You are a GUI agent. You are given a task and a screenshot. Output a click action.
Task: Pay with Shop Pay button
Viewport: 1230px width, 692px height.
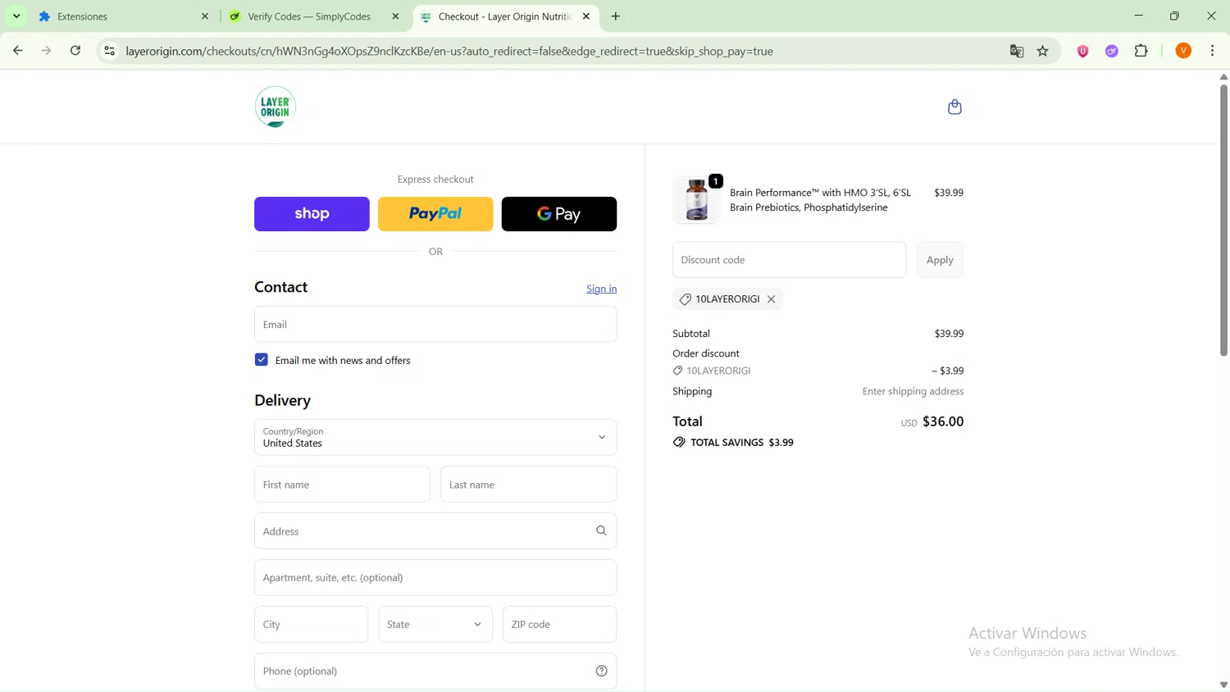pos(312,214)
